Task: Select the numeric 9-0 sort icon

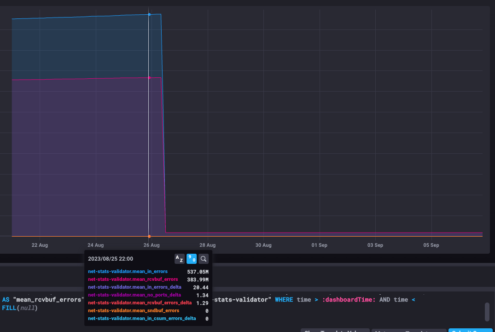Action: (x=192, y=258)
